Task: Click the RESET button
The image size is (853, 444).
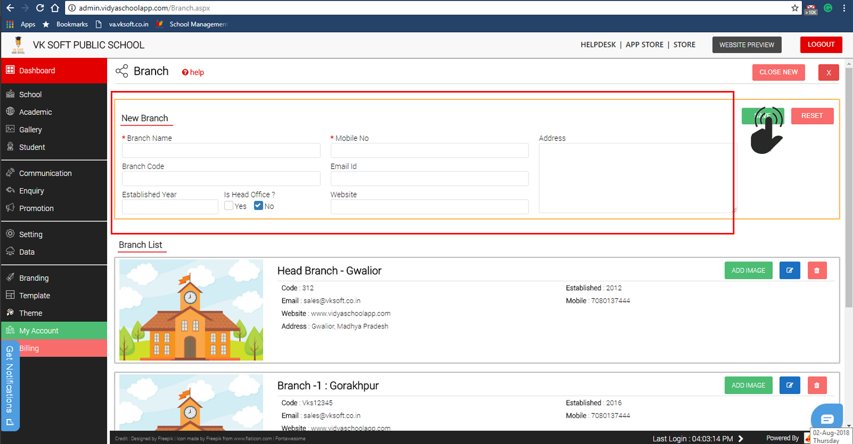Action: pos(812,116)
